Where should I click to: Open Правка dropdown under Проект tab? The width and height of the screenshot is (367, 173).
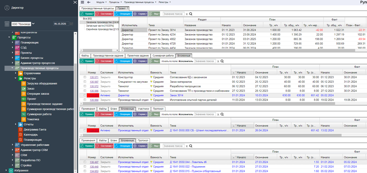(x=87, y=14)
